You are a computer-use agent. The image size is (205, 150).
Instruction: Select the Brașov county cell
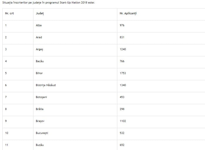[x=40, y=121]
